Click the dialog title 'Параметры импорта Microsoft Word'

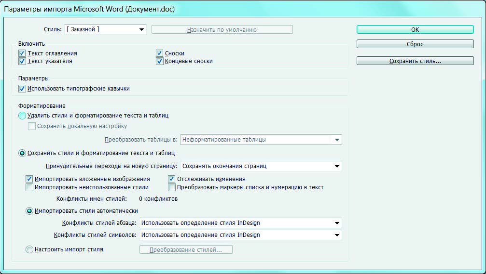pos(89,9)
